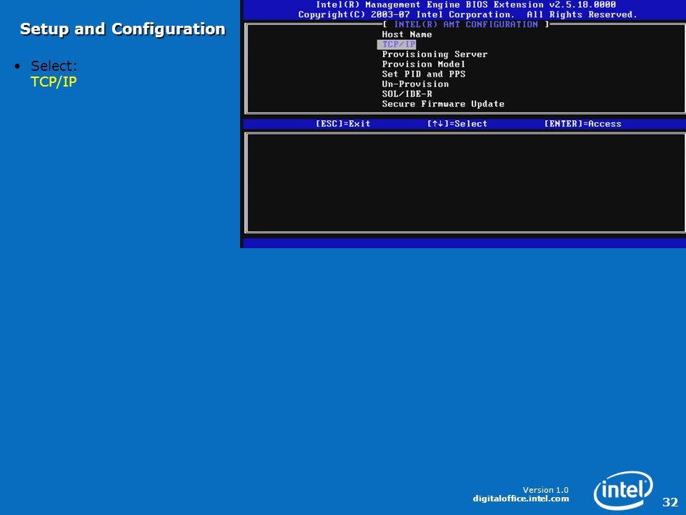Click the Intel logo
686x515 pixels.
[623, 490]
